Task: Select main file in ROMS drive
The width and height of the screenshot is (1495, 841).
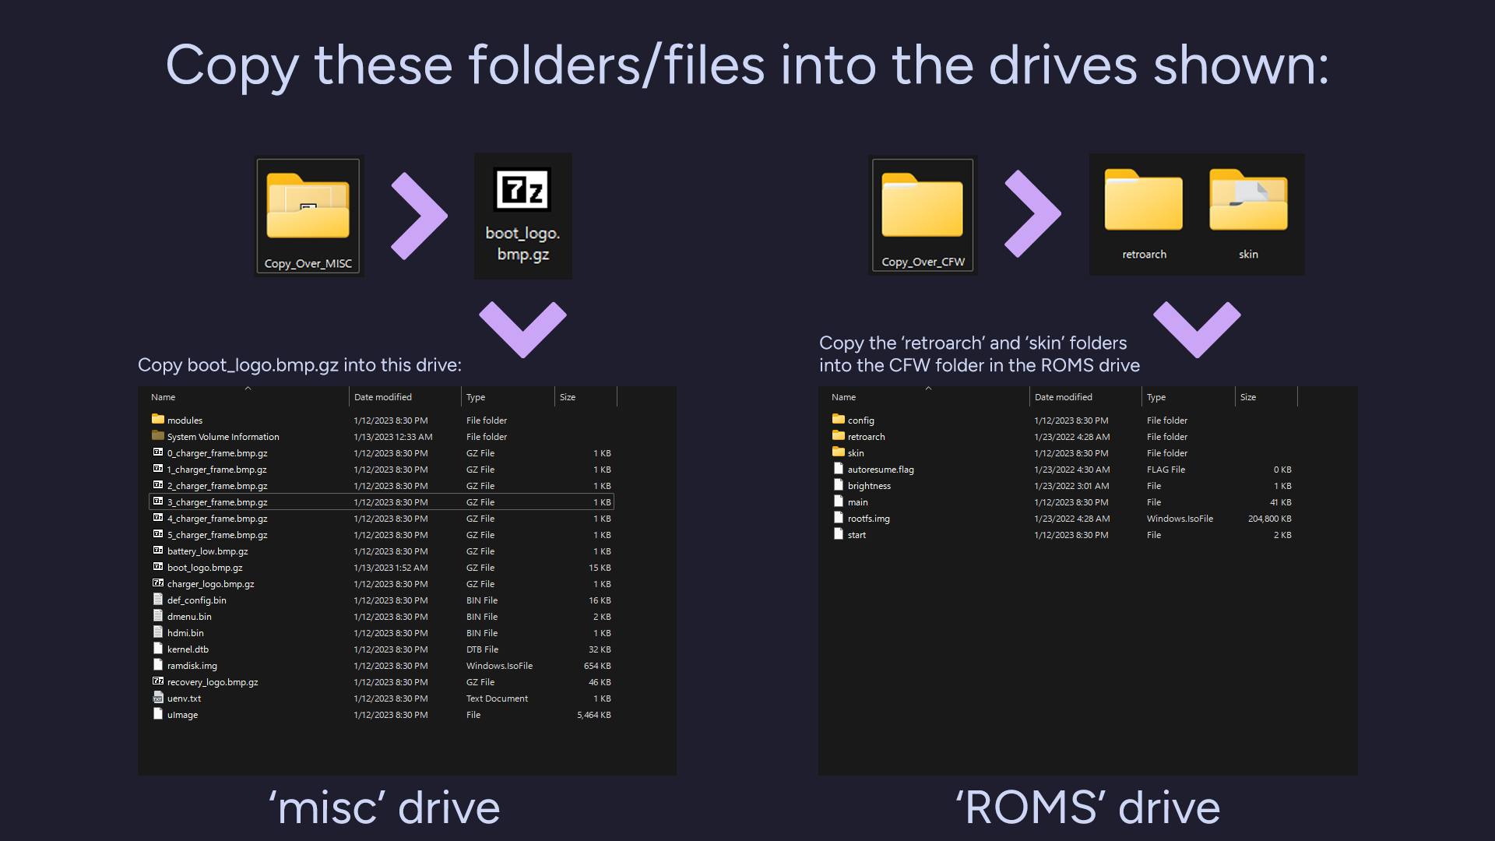Action: [1062, 502]
